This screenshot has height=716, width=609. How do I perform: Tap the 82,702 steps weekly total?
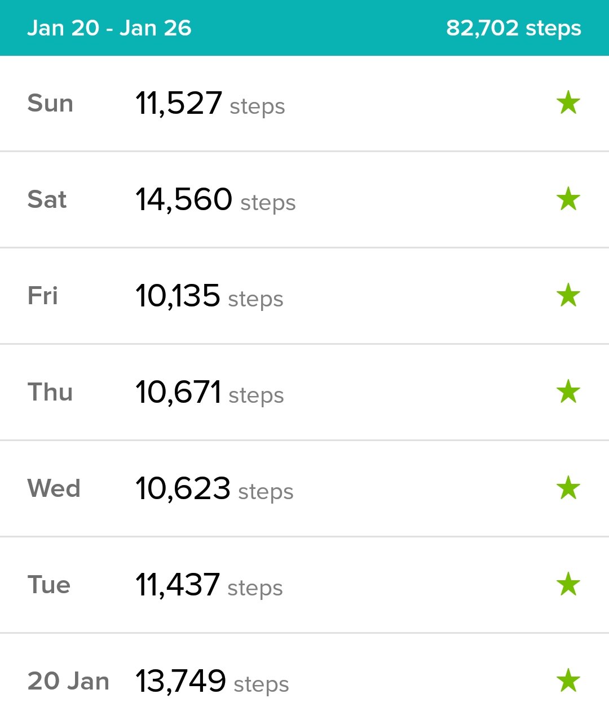click(x=513, y=28)
